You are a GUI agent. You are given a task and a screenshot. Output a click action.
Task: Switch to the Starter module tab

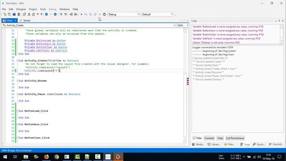[25, 21]
